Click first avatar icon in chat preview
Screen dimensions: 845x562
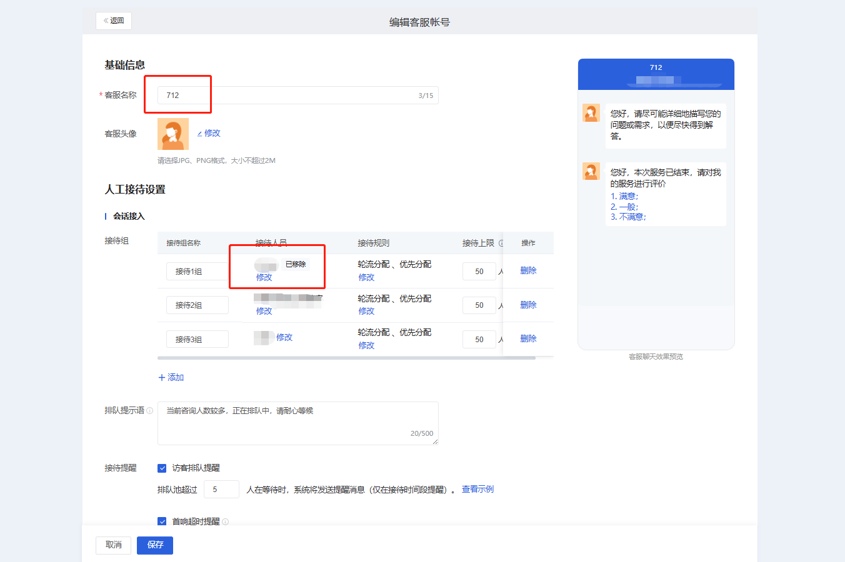pos(591,112)
